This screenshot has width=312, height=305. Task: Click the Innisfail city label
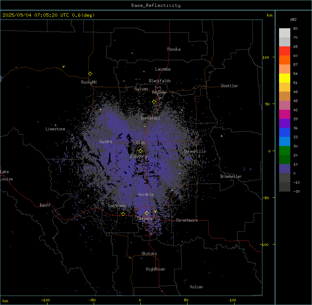150,118
